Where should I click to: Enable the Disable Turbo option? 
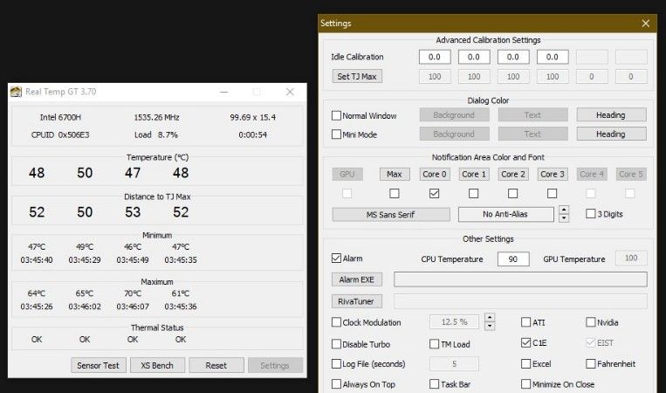coord(337,343)
